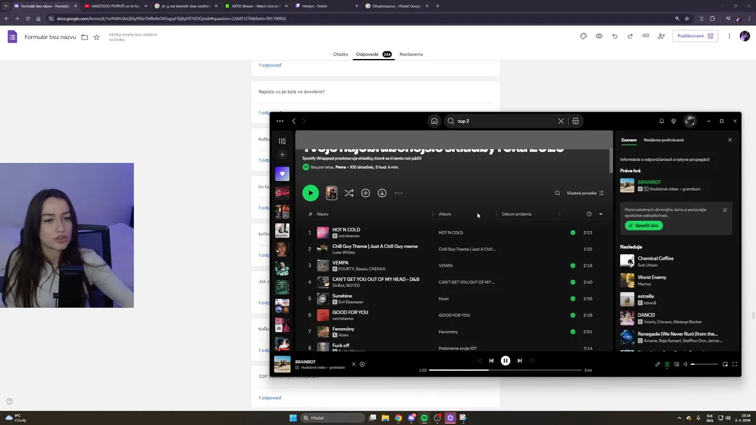Toggle repeat in the Spotify player bar
Screen dimensions: 756x425
click(x=532, y=361)
